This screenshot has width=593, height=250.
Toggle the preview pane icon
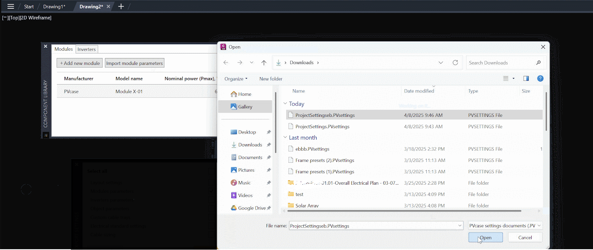(526, 78)
